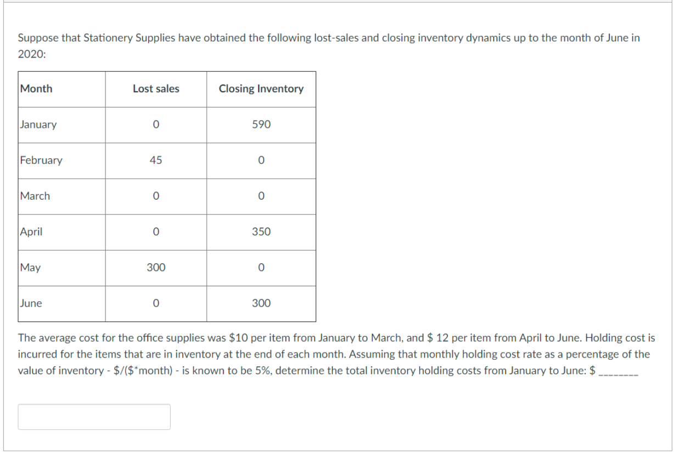Select February's lost sales value 45
The image size is (674, 453).
155,160
